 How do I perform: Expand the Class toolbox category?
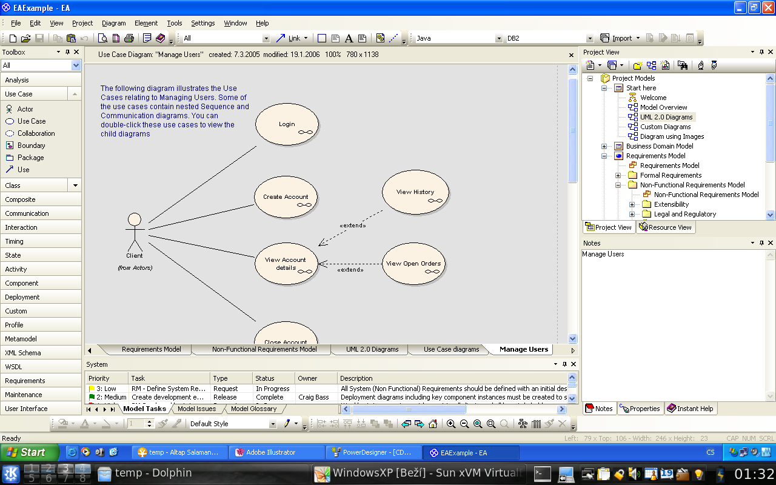pyautogui.click(x=75, y=186)
